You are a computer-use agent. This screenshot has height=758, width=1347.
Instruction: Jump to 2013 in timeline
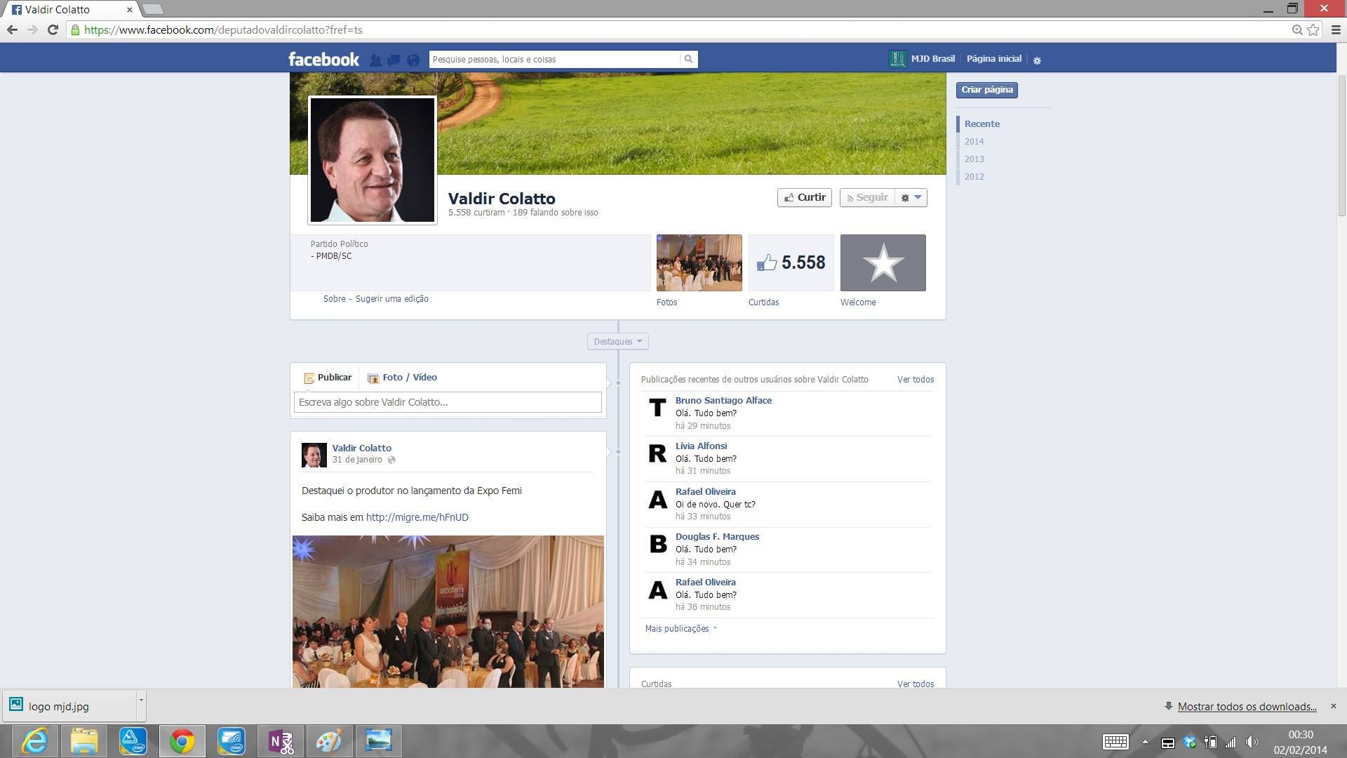(x=974, y=159)
